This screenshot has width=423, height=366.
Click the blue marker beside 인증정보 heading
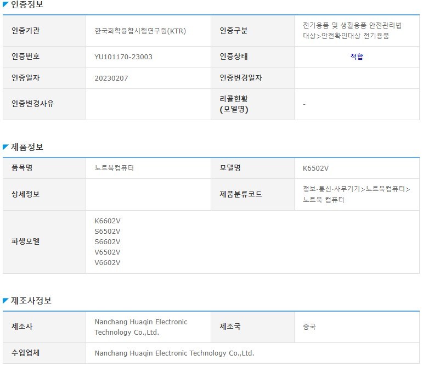point(5,5)
